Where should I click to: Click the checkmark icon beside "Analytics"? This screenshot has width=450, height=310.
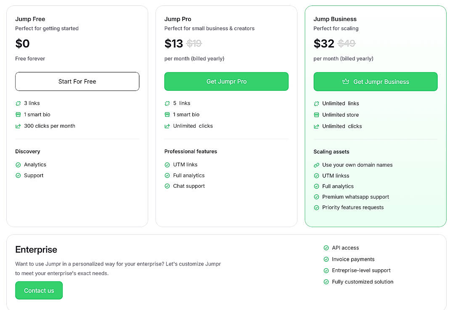(x=18, y=165)
